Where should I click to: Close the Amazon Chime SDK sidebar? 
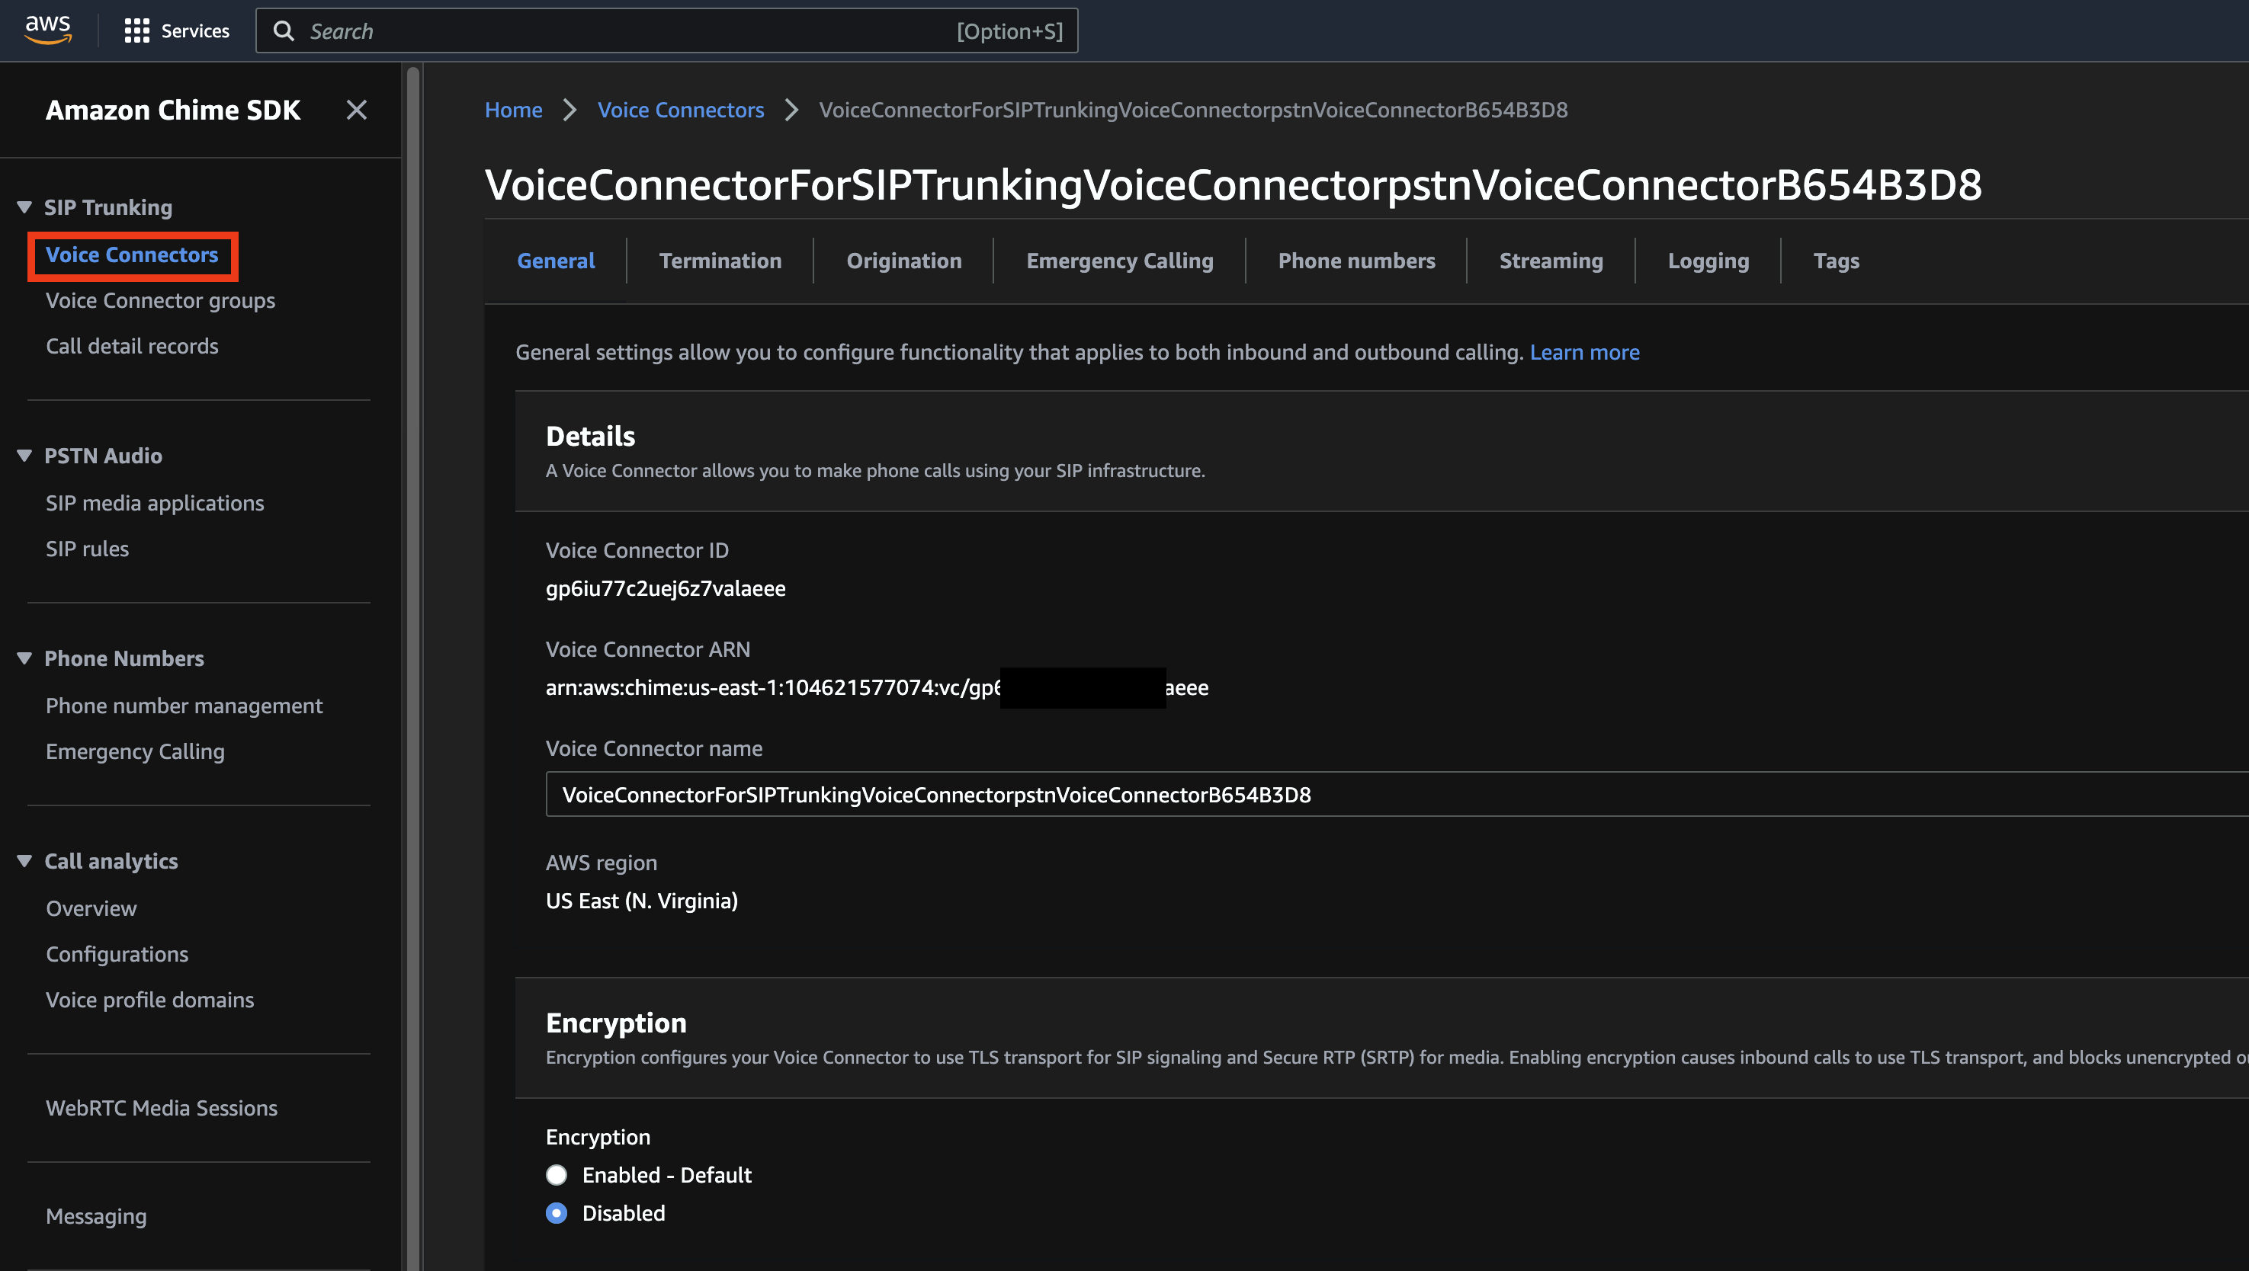[x=356, y=110]
